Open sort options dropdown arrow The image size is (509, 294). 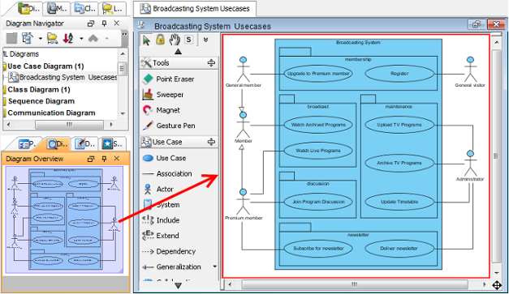(x=81, y=39)
